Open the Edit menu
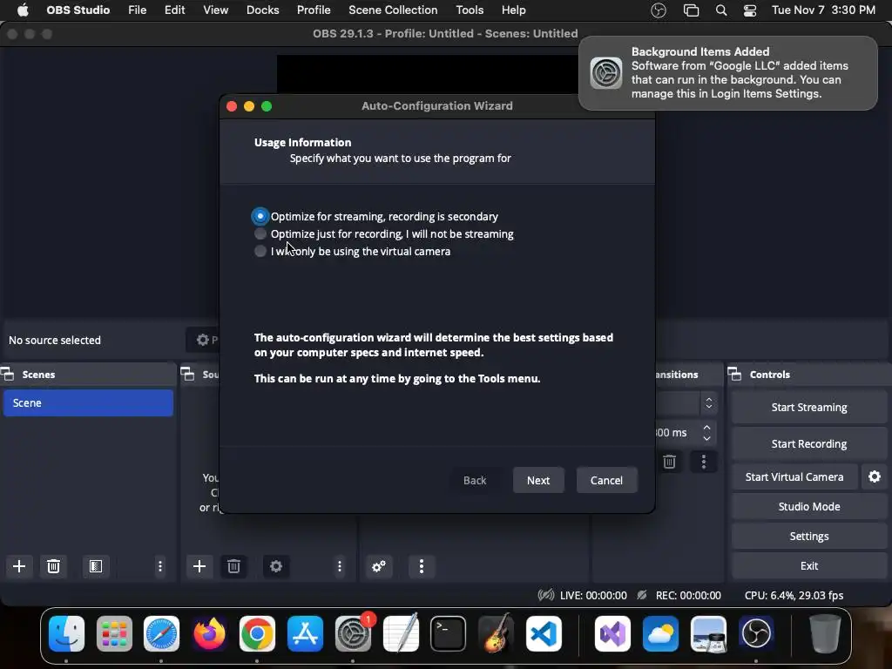 [x=174, y=10]
